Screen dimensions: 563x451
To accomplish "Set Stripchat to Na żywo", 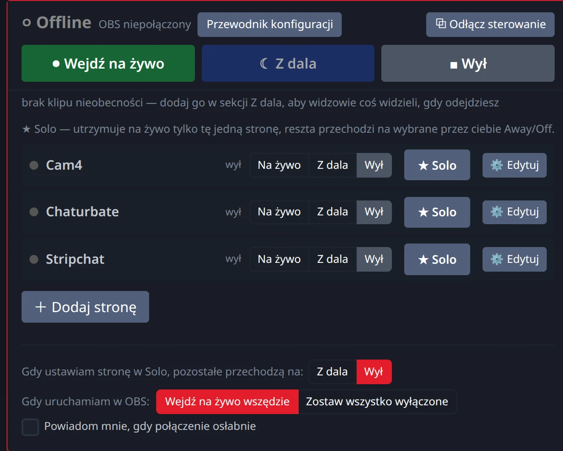I will point(279,259).
